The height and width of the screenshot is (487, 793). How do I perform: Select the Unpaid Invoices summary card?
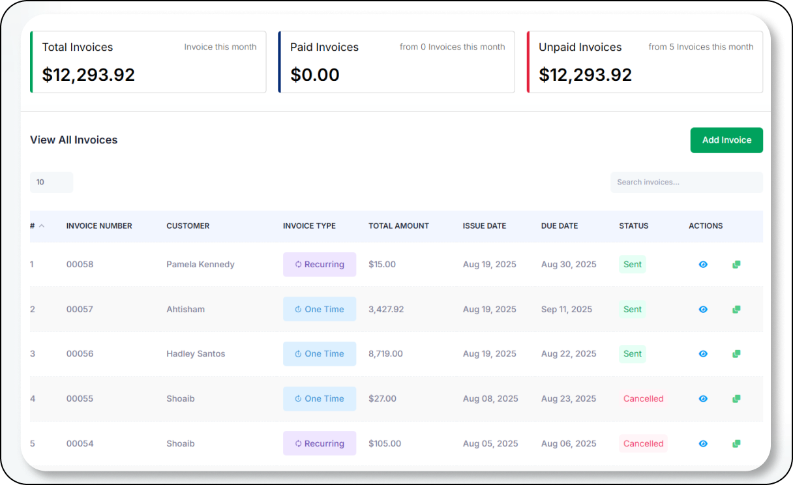tap(644, 62)
